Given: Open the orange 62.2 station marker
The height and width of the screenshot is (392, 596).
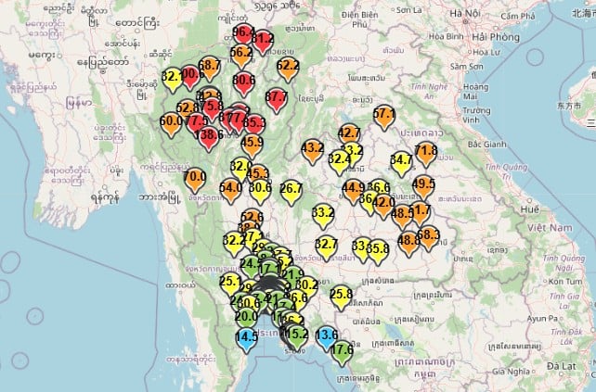Looking at the screenshot, I should click(289, 67).
